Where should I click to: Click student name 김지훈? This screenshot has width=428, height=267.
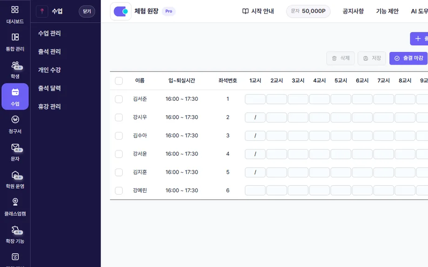(140, 172)
